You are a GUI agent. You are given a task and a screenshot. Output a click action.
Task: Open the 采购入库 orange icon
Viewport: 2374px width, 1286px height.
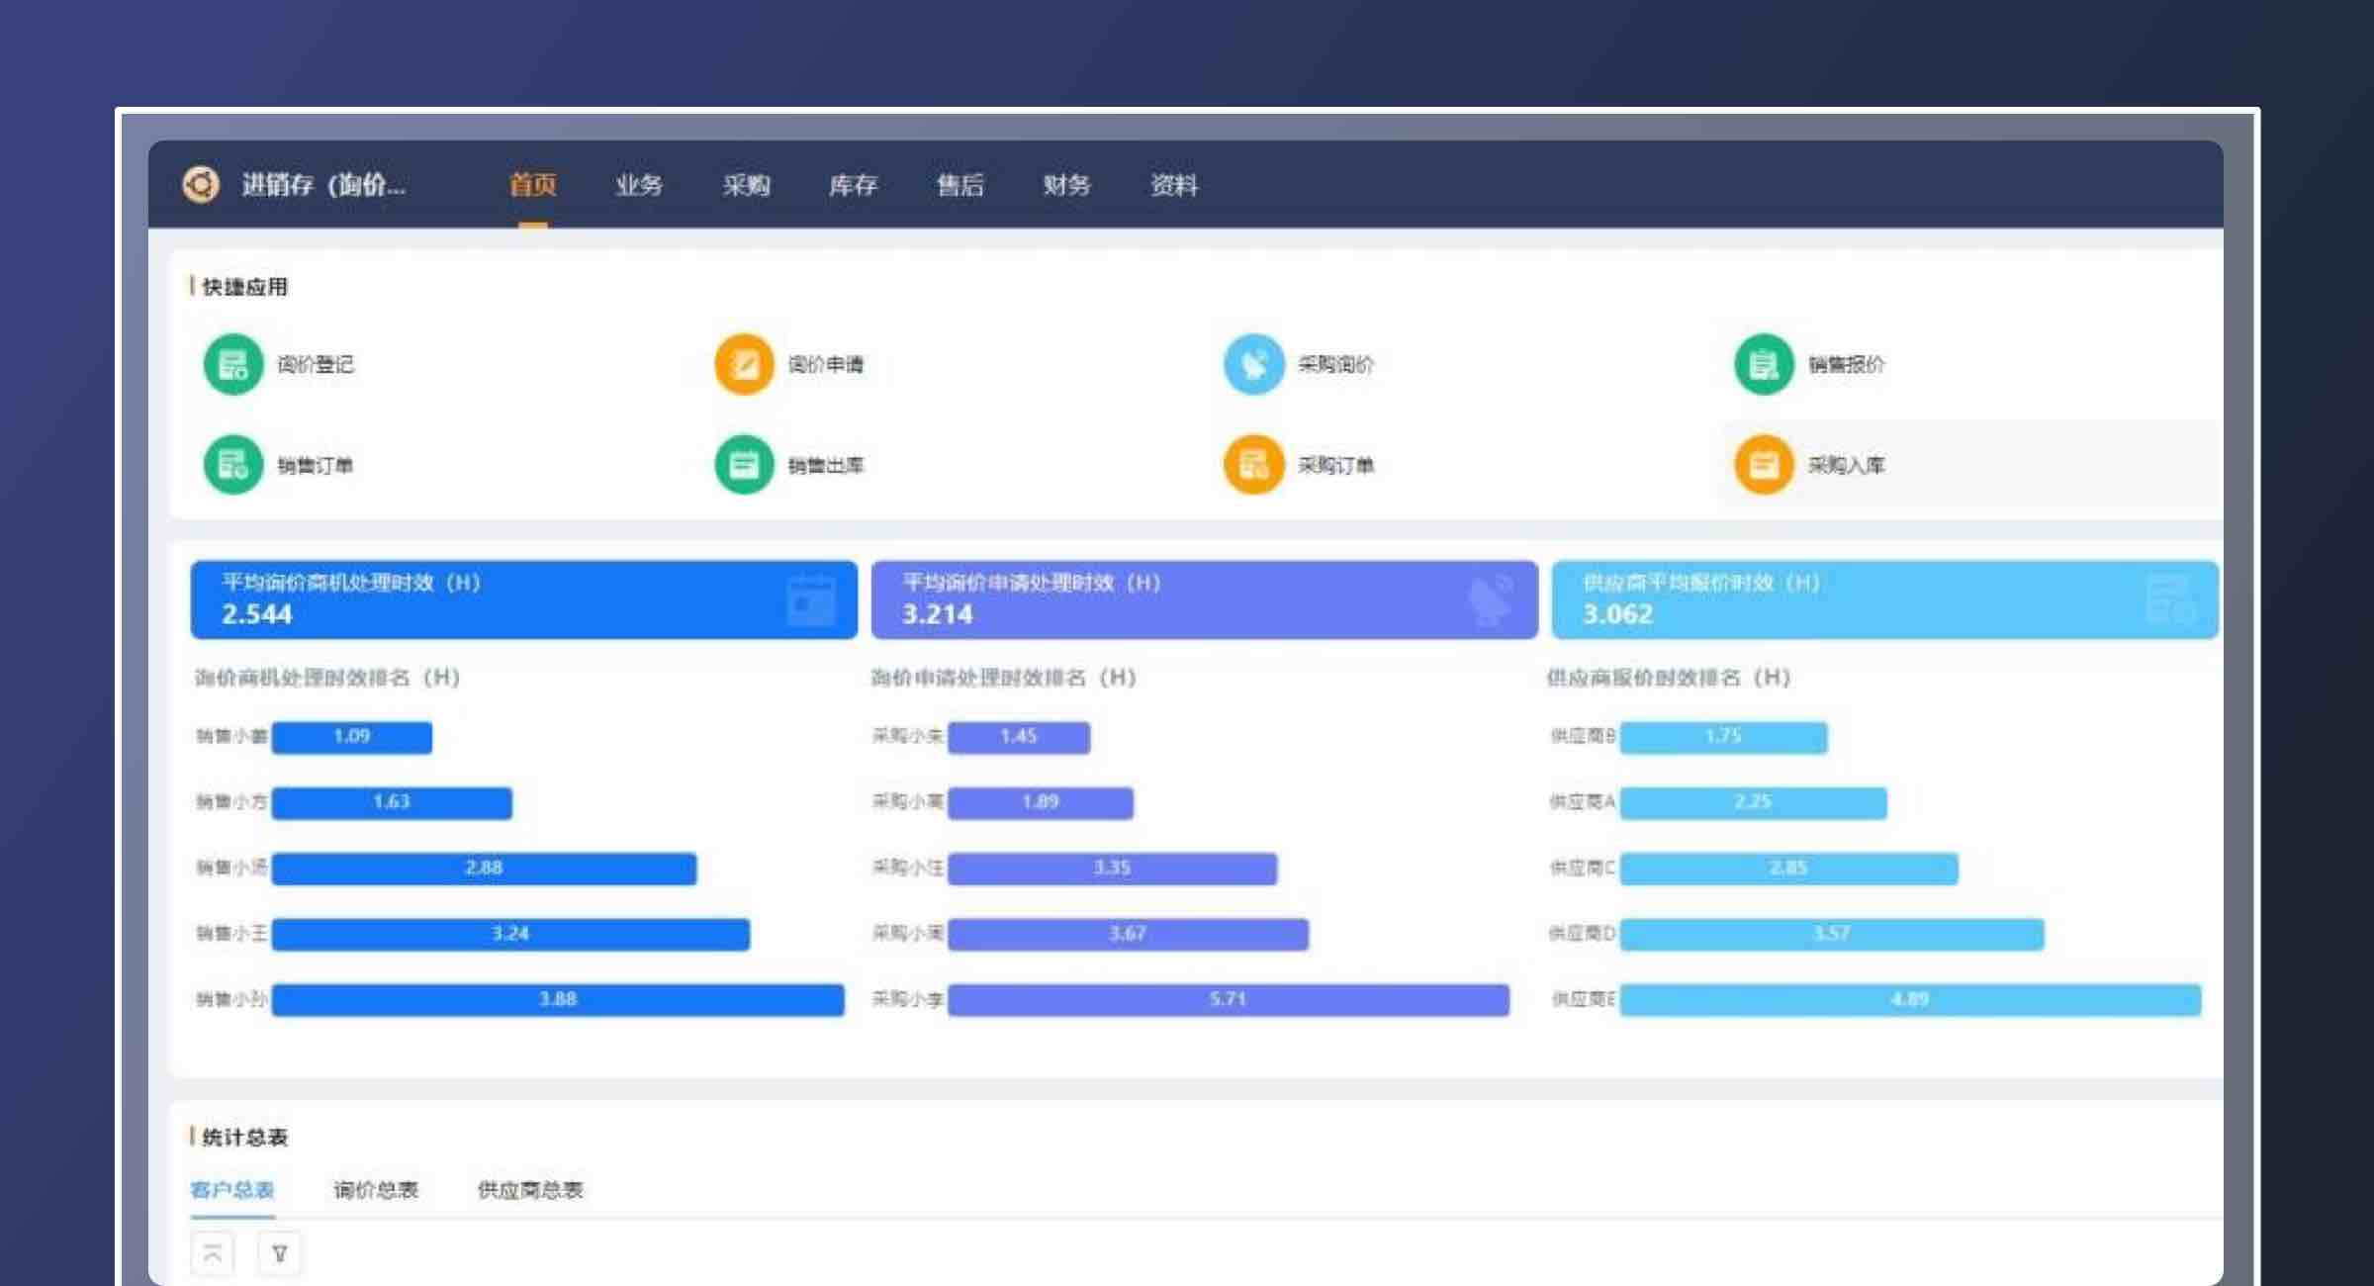click(x=1764, y=465)
